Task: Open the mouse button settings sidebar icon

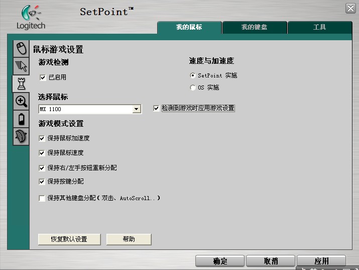Action: click(x=21, y=48)
